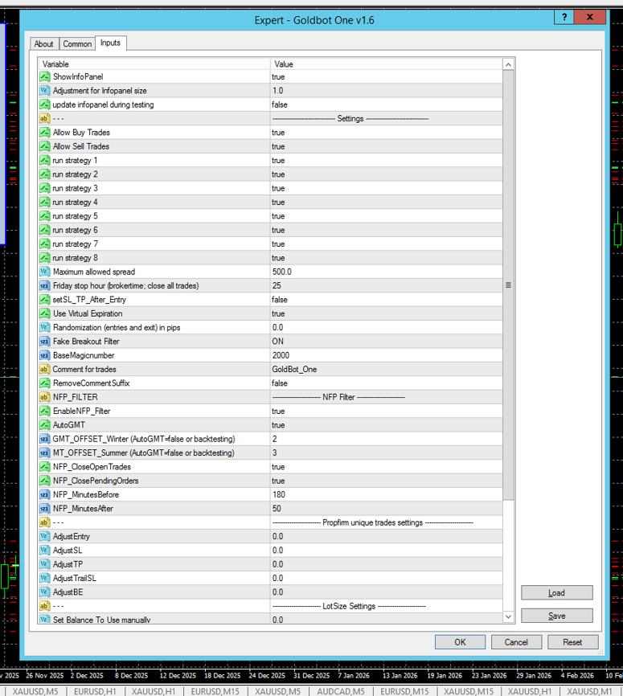Screen dimensions: 623x696
Task: Click the inputs list vertical scrollbar thumb
Action: (508, 285)
